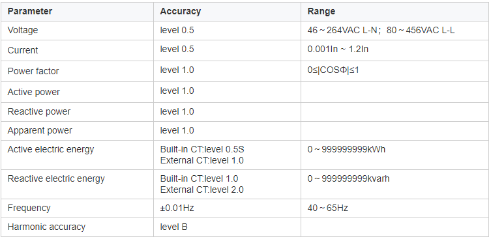This screenshot has width=491, height=239.
Task: Click the Active power row label
Action: (33, 92)
